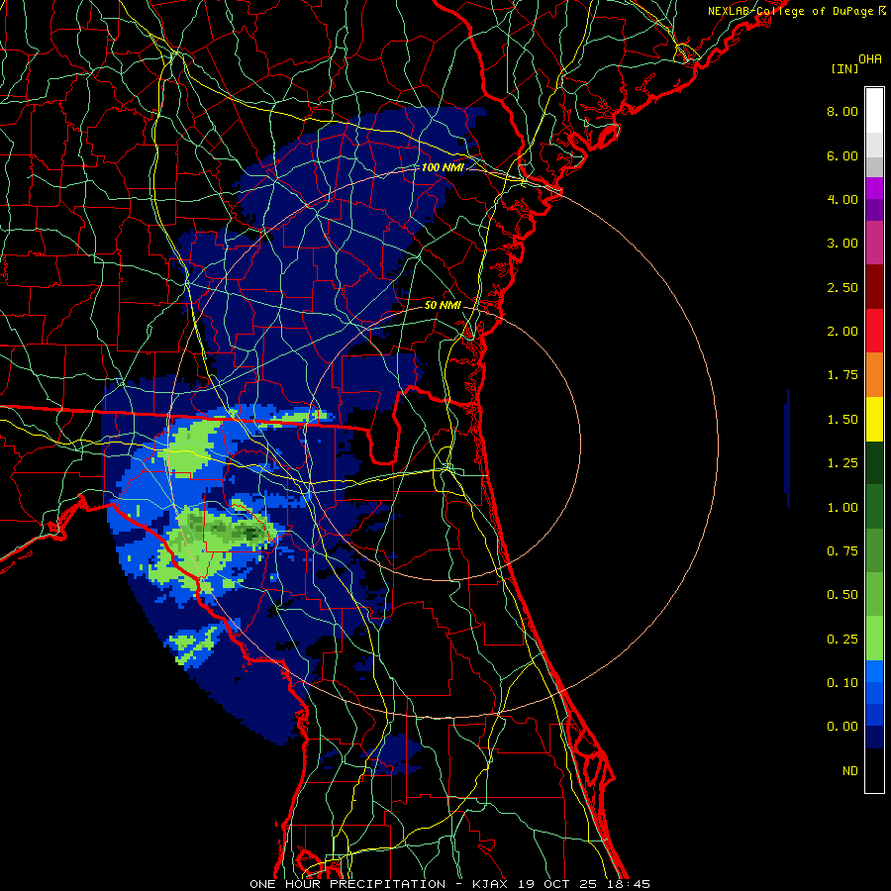Click the white 8.00 inch legend swatch

874,111
